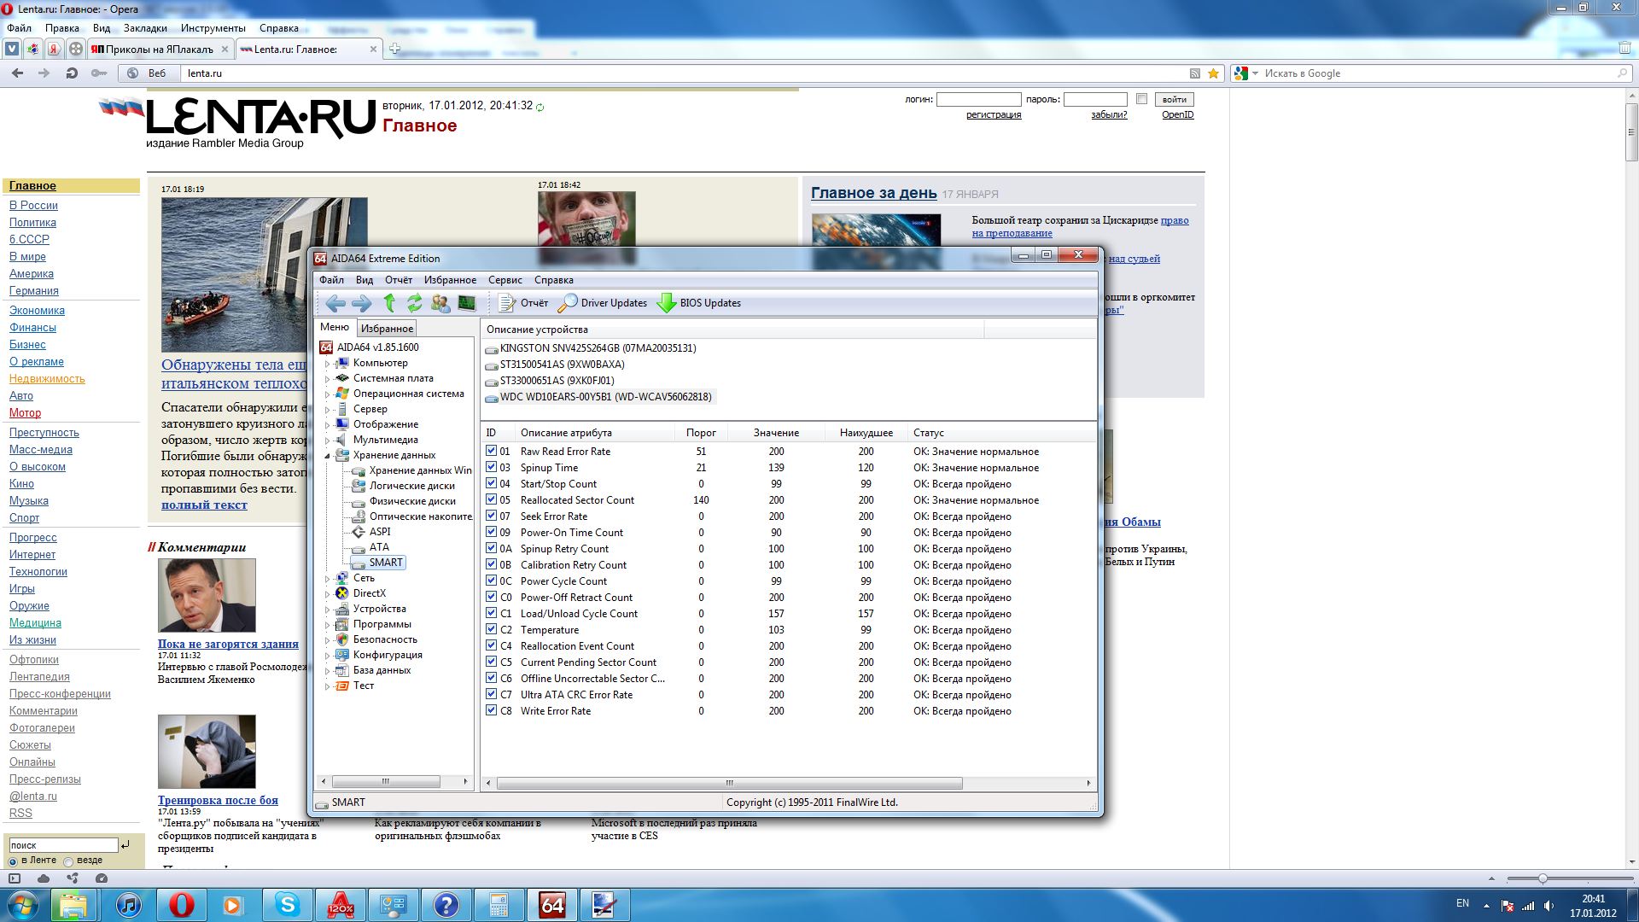Open the 'Главное за день' headline link

[873, 193]
